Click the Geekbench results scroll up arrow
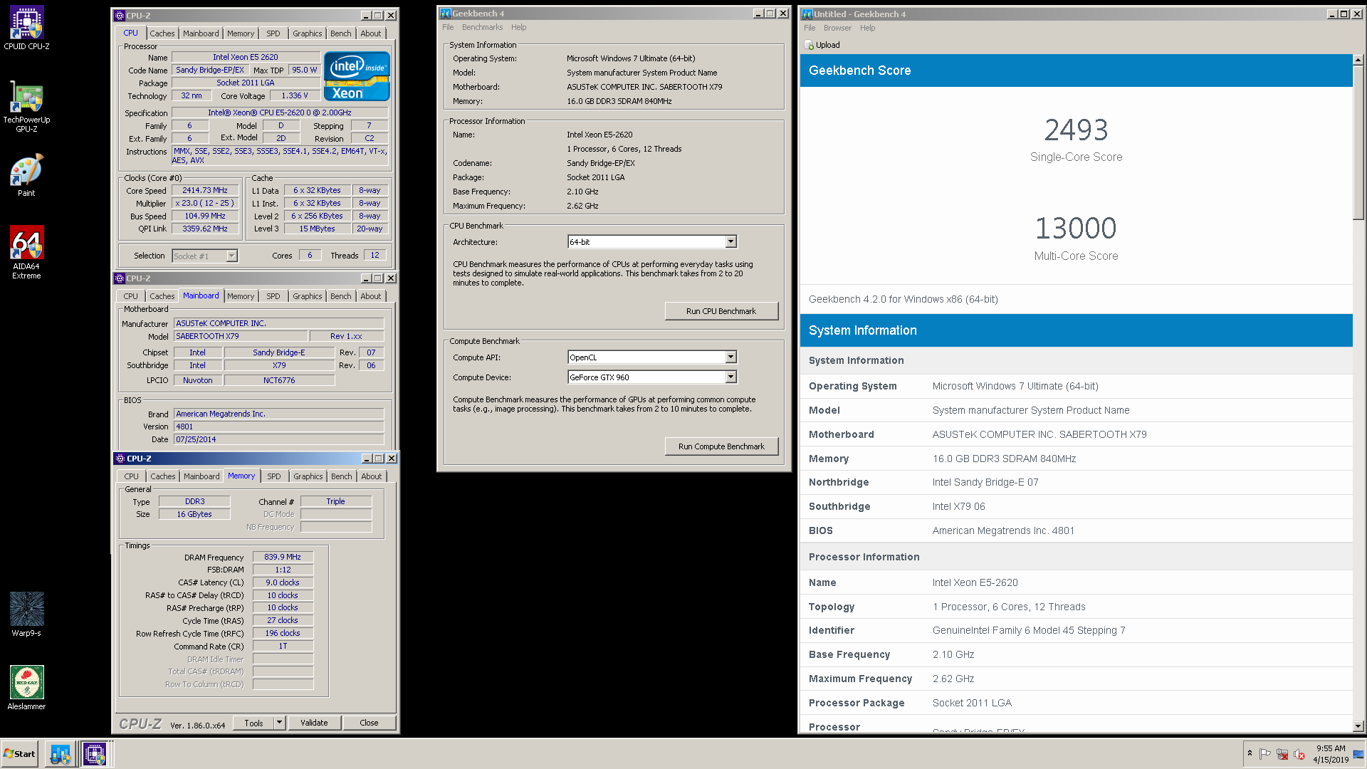Screen dimensions: 1367x769 pyautogui.click(x=1358, y=61)
